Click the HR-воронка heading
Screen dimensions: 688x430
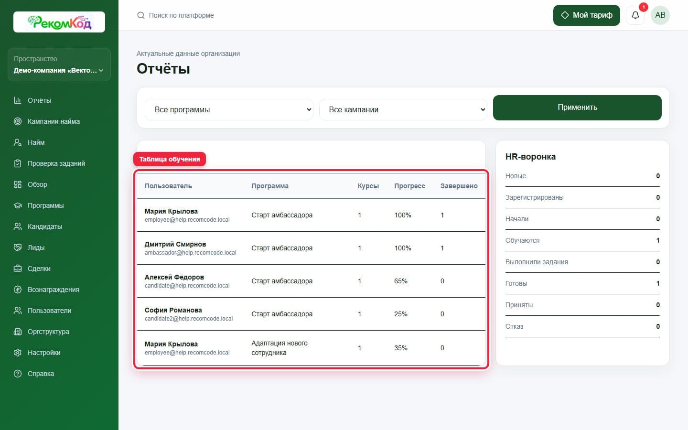pos(530,157)
